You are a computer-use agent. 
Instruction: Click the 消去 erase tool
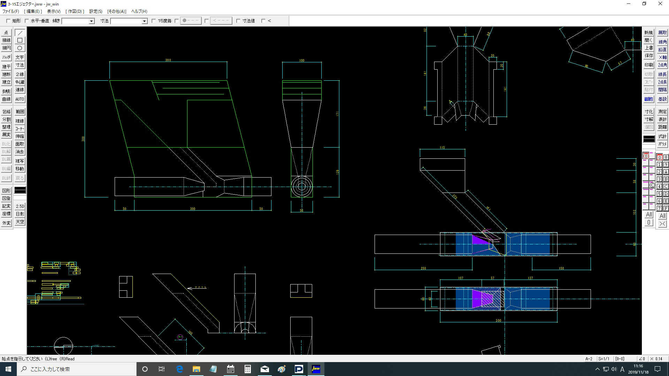(20, 152)
